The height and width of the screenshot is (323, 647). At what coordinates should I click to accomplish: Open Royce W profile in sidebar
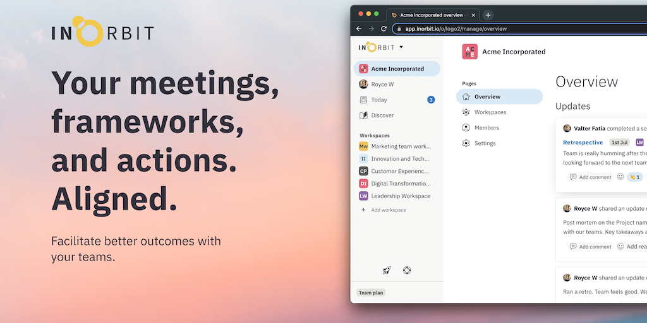point(397,84)
